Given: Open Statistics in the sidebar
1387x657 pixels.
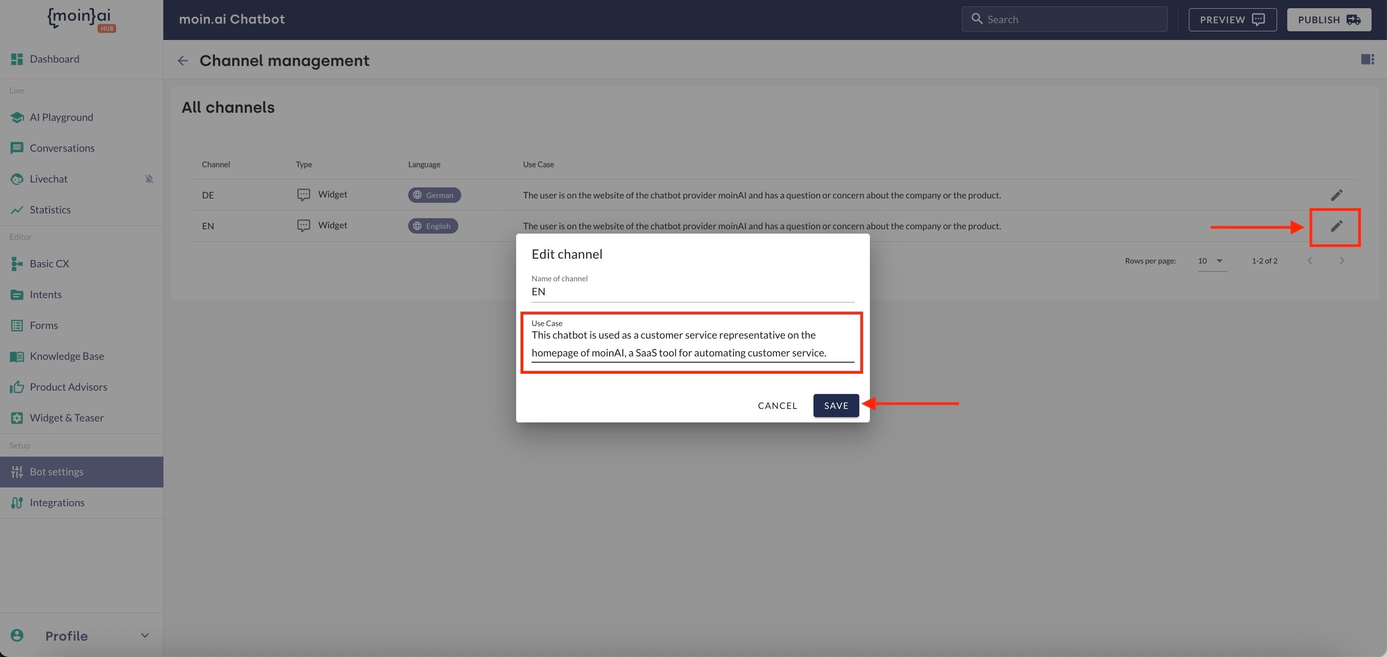Looking at the screenshot, I should coord(81,210).
